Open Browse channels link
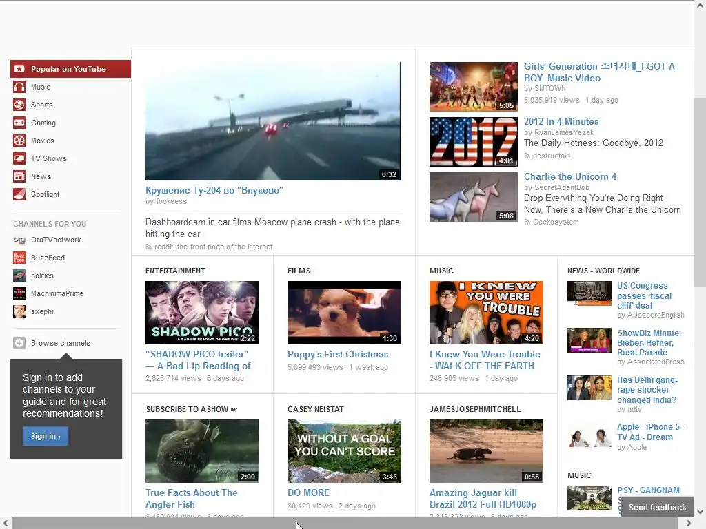Viewport: 706px width, 529px height. [61, 343]
